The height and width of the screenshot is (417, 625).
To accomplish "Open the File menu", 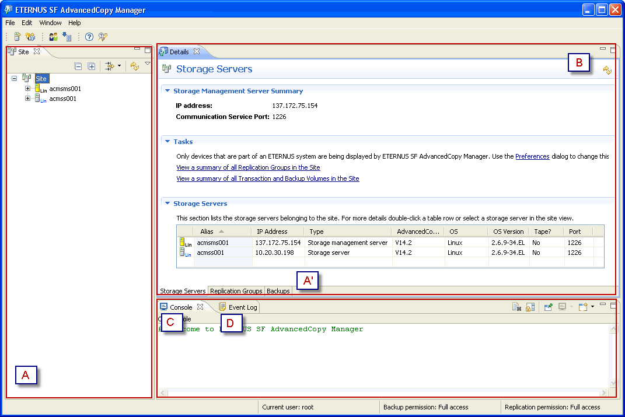I will coord(10,23).
